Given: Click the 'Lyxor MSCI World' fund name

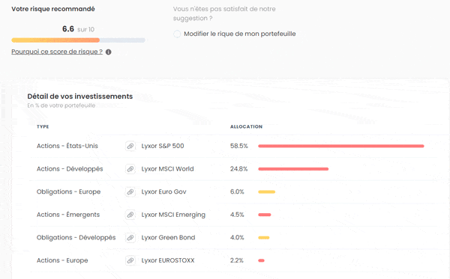Looking at the screenshot, I should point(167,169).
